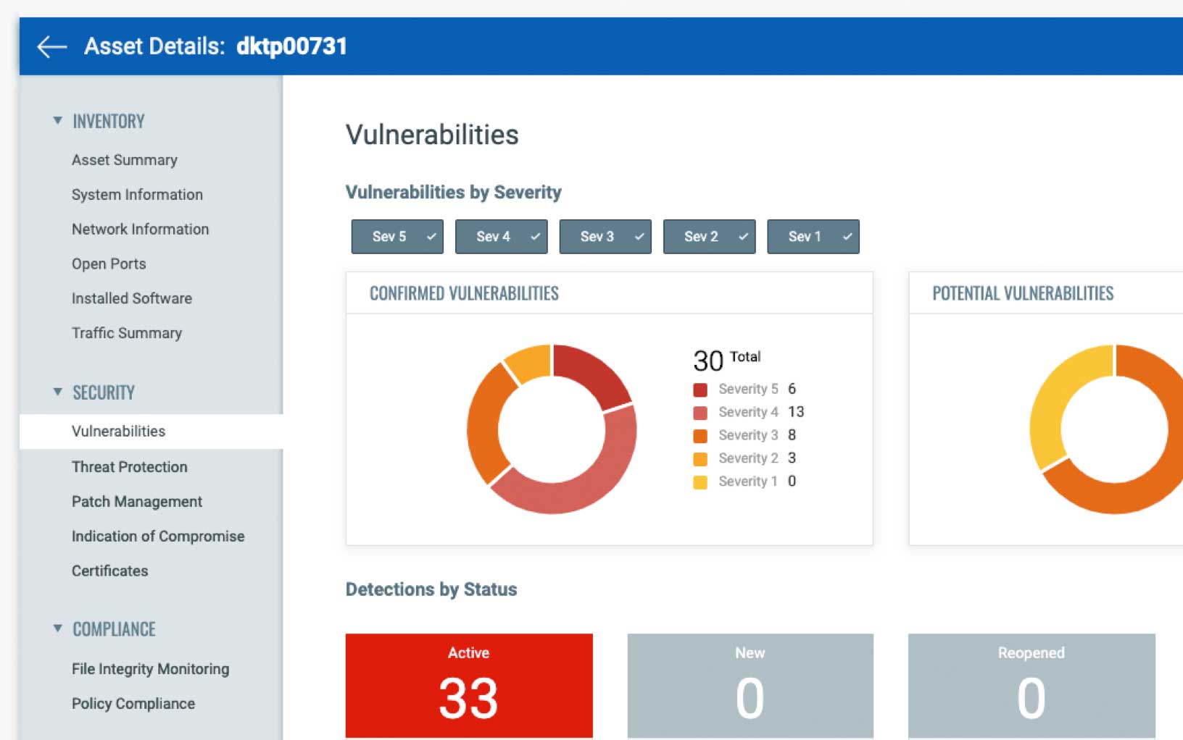Collapse the COMPLIANCE section
This screenshot has width=1183, height=740.
57,628
